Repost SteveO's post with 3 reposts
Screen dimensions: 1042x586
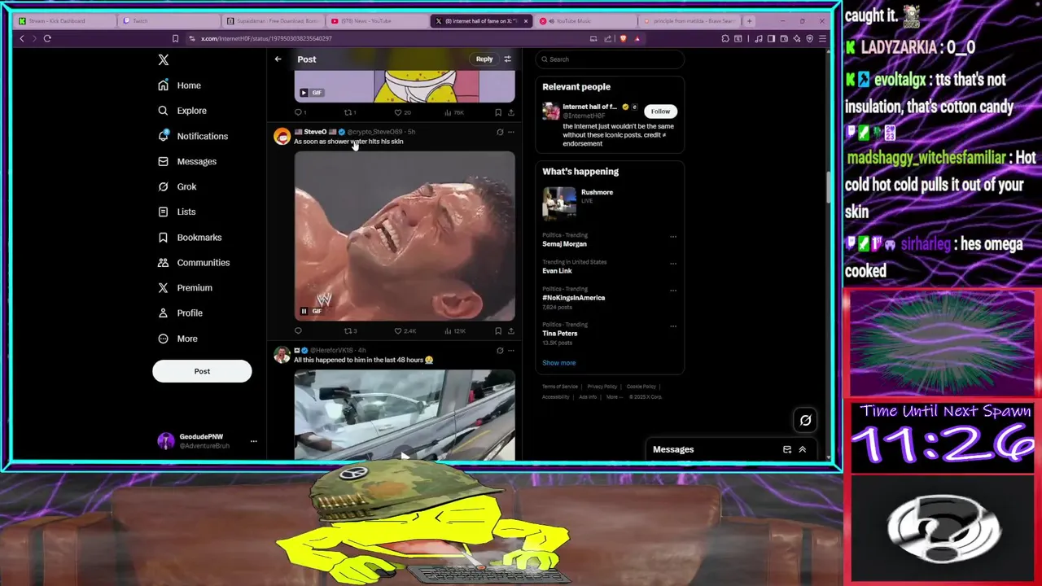point(350,331)
